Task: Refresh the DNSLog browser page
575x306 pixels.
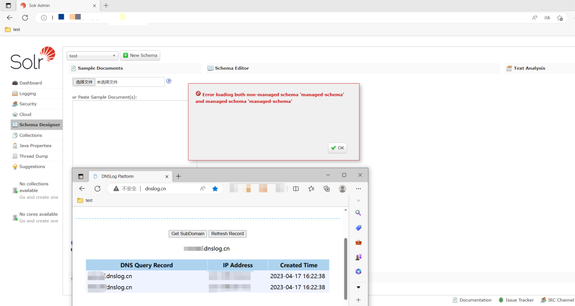Action: click(x=97, y=188)
